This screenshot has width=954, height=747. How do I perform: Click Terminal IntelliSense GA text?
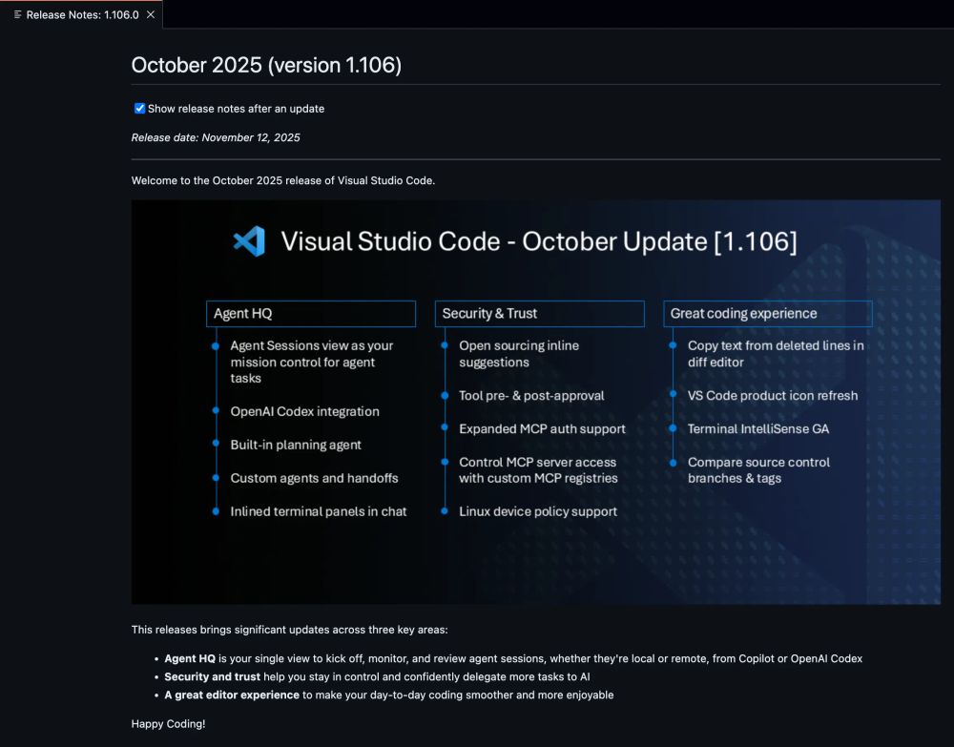(758, 429)
